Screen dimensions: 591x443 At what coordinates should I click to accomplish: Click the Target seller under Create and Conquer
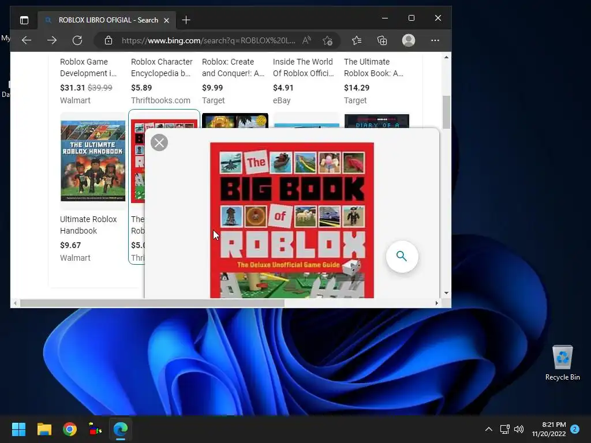[214, 100]
